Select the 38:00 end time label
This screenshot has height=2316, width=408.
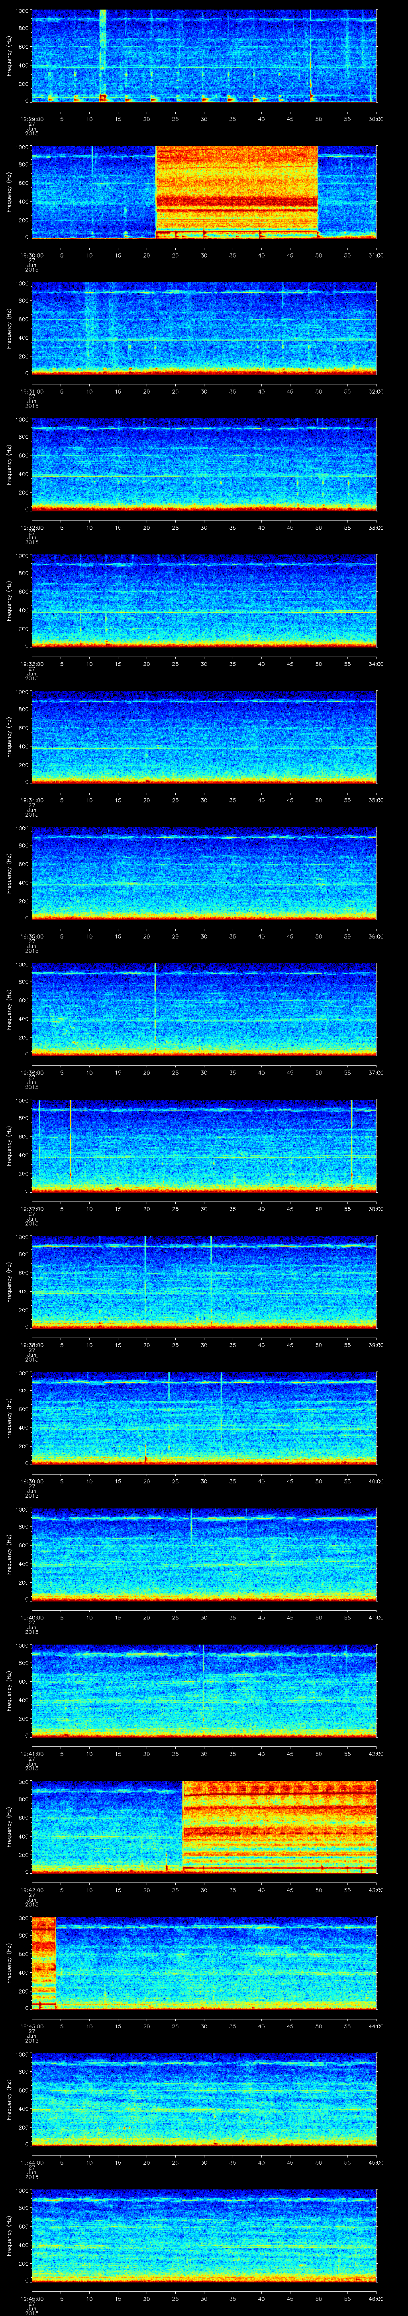click(x=376, y=1208)
